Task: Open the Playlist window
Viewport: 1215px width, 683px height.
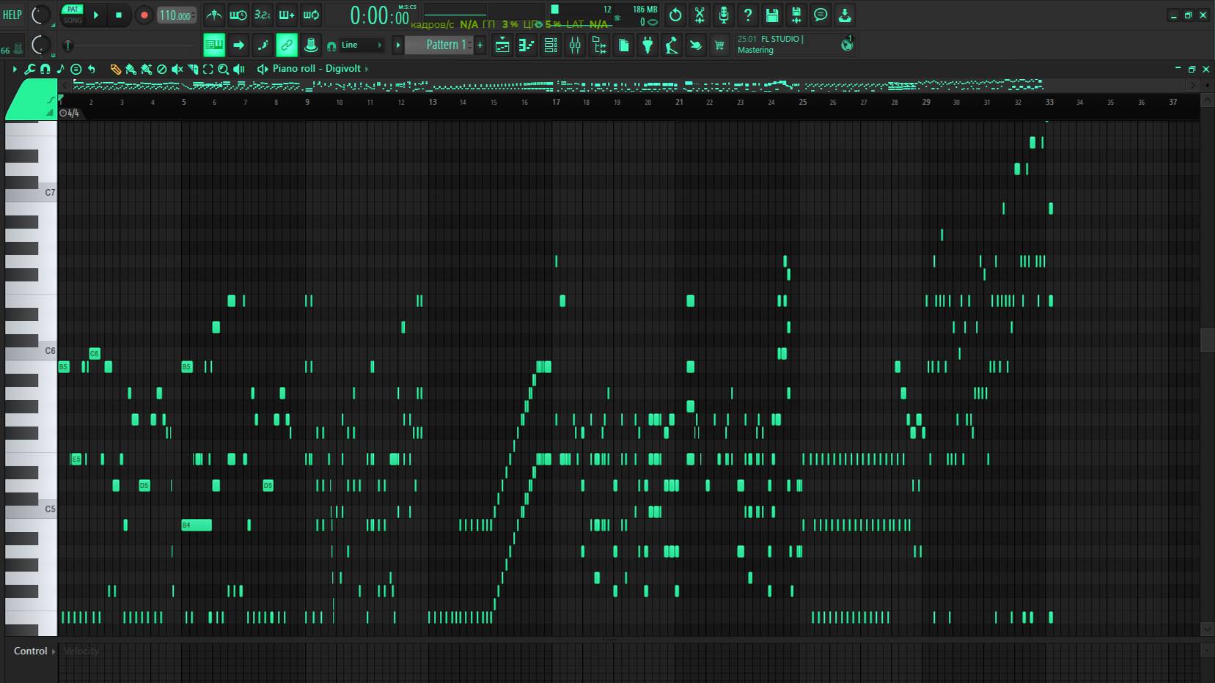Action: pos(502,45)
